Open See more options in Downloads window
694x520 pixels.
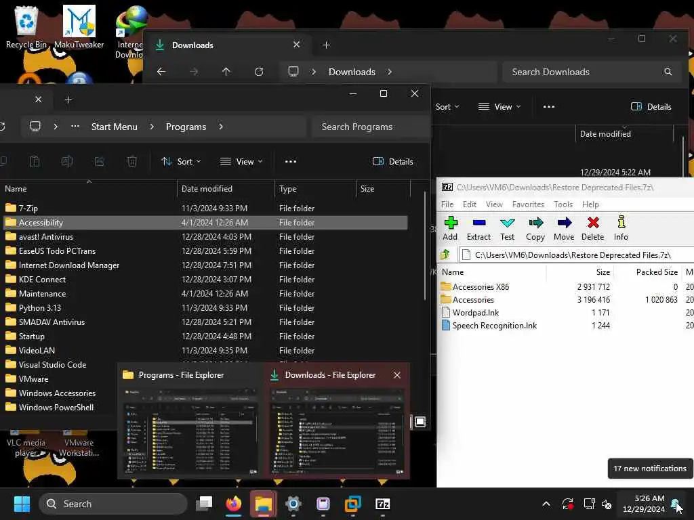549,107
